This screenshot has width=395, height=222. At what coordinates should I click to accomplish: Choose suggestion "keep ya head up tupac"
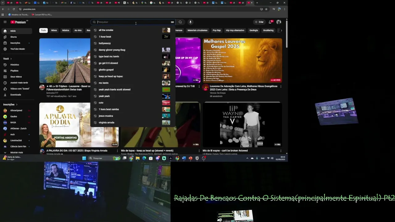coord(133,76)
